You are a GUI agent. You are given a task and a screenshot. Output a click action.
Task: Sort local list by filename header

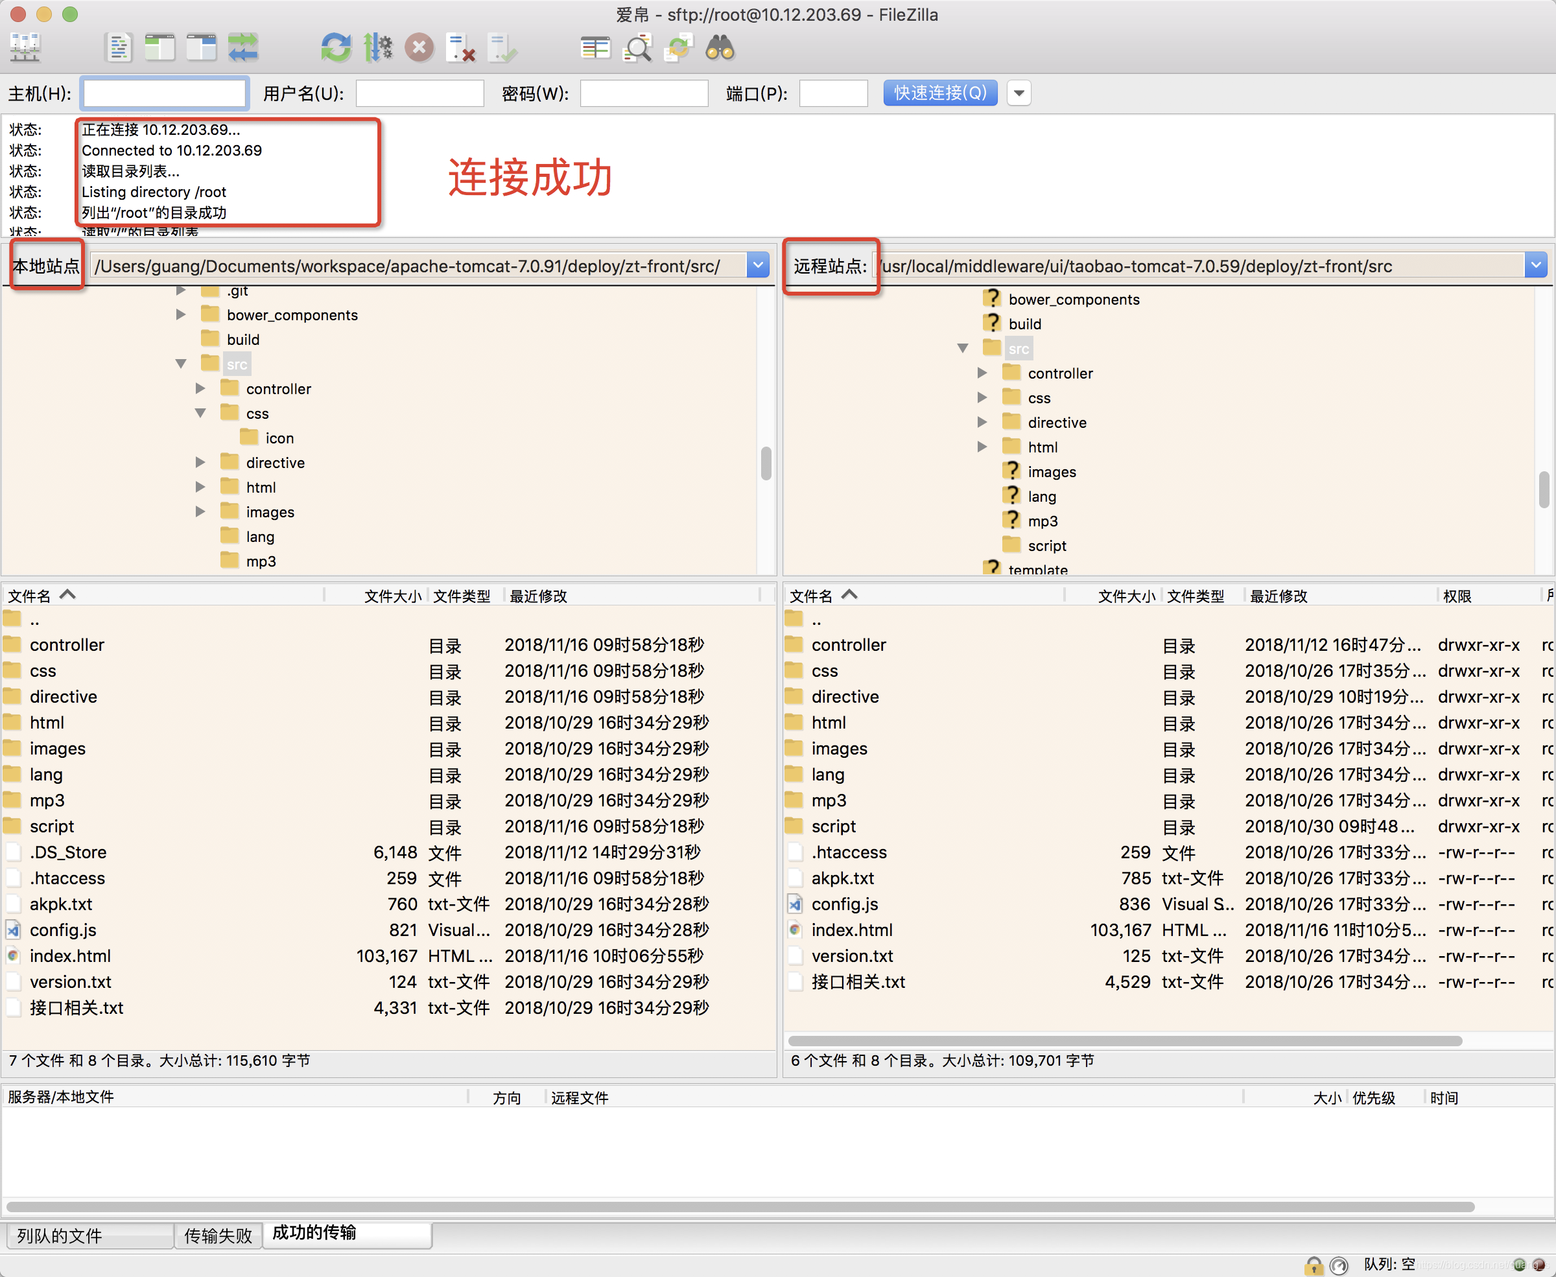click(163, 595)
